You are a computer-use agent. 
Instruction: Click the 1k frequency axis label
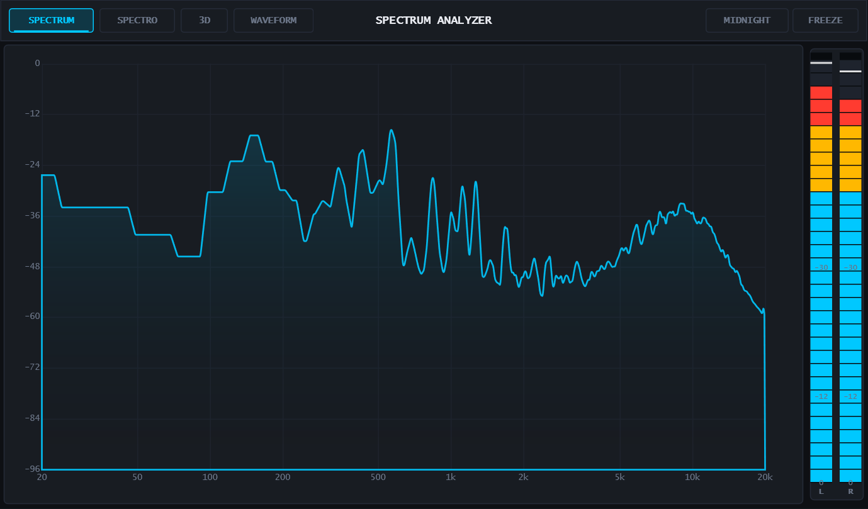click(x=451, y=478)
